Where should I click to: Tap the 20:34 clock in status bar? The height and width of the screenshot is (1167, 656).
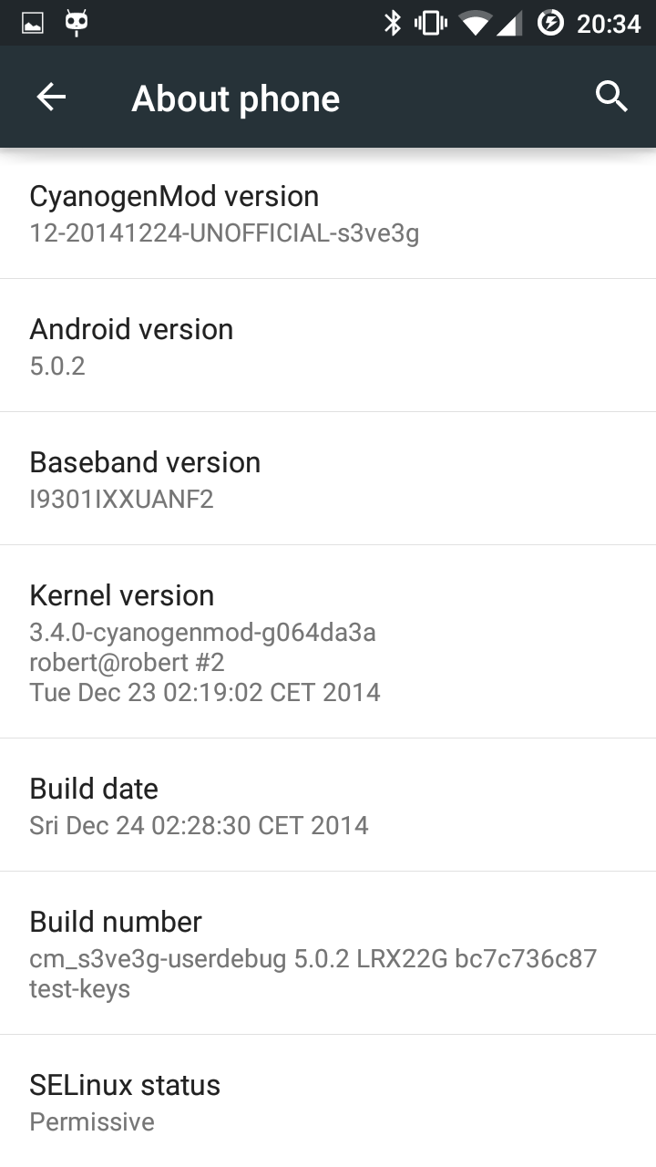pos(609,23)
